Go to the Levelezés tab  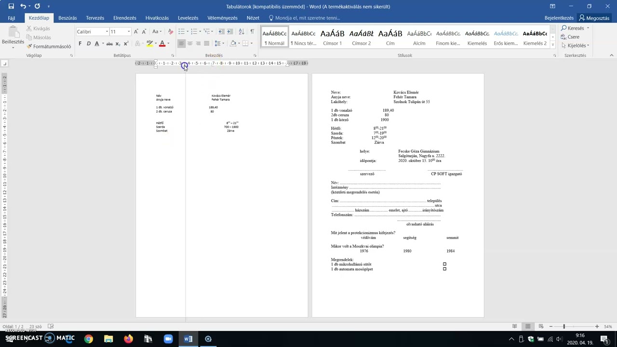click(x=188, y=18)
